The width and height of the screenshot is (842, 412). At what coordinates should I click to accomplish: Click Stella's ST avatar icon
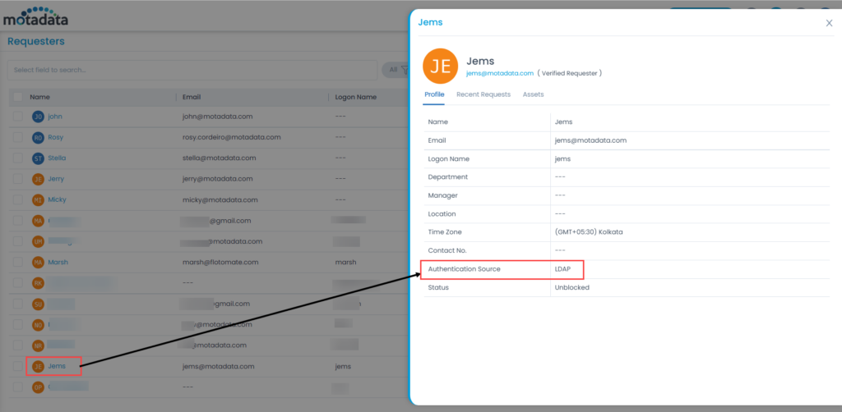click(x=38, y=158)
